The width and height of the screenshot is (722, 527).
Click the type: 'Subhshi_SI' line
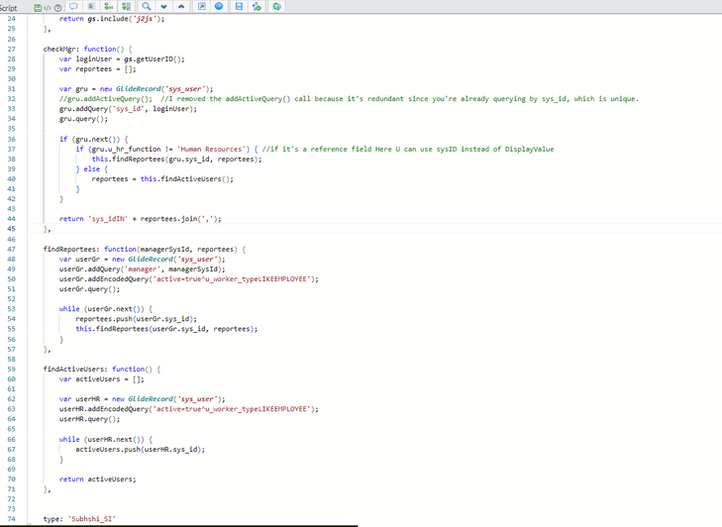(x=79, y=519)
